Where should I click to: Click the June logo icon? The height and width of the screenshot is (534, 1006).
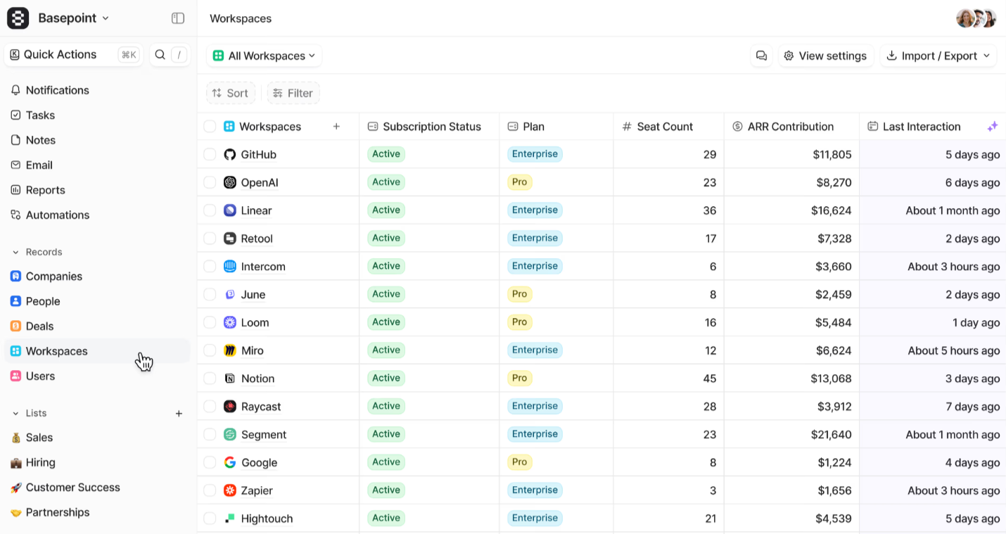tap(230, 295)
